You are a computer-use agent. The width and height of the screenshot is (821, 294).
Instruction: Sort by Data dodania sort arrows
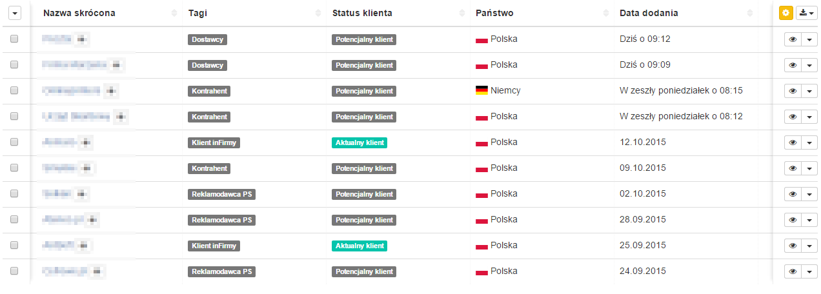(x=749, y=14)
